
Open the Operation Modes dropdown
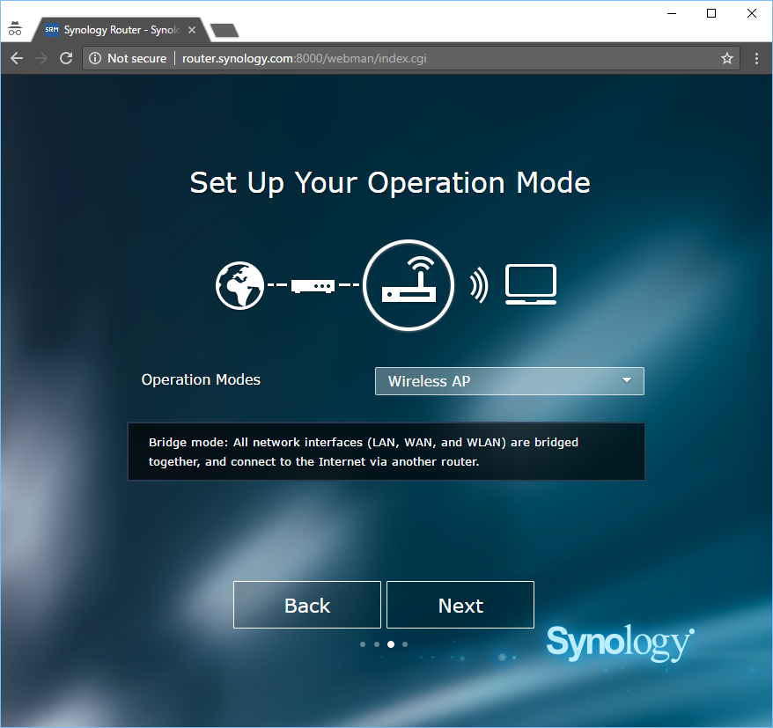[x=509, y=381]
